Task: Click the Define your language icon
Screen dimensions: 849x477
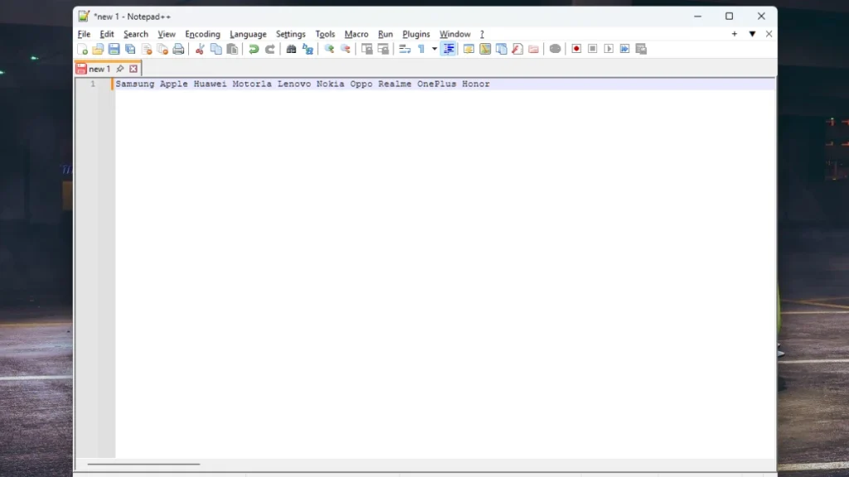Action: [x=469, y=49]
